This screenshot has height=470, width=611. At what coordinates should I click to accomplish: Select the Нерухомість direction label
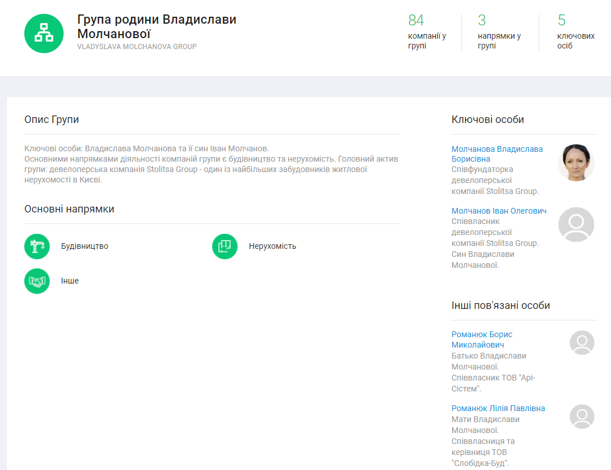272,246
